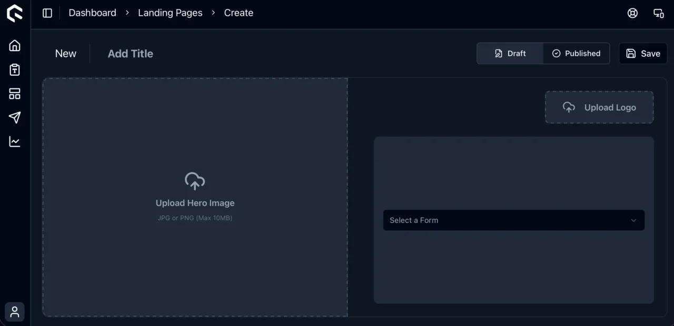The width and height of the screenshot is (674, 326).
Task: Click the Create breadcrumb
Action: 239,13
